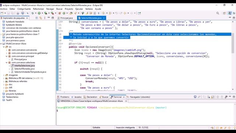Close the MINGW64 terminal session tab
236x133 pixels.
(126, 101)
